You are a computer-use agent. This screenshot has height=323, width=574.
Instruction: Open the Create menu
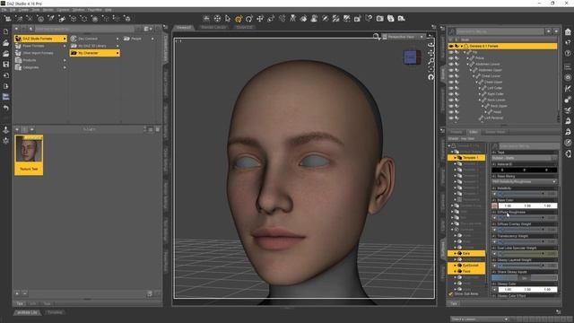tap(23, 10)
